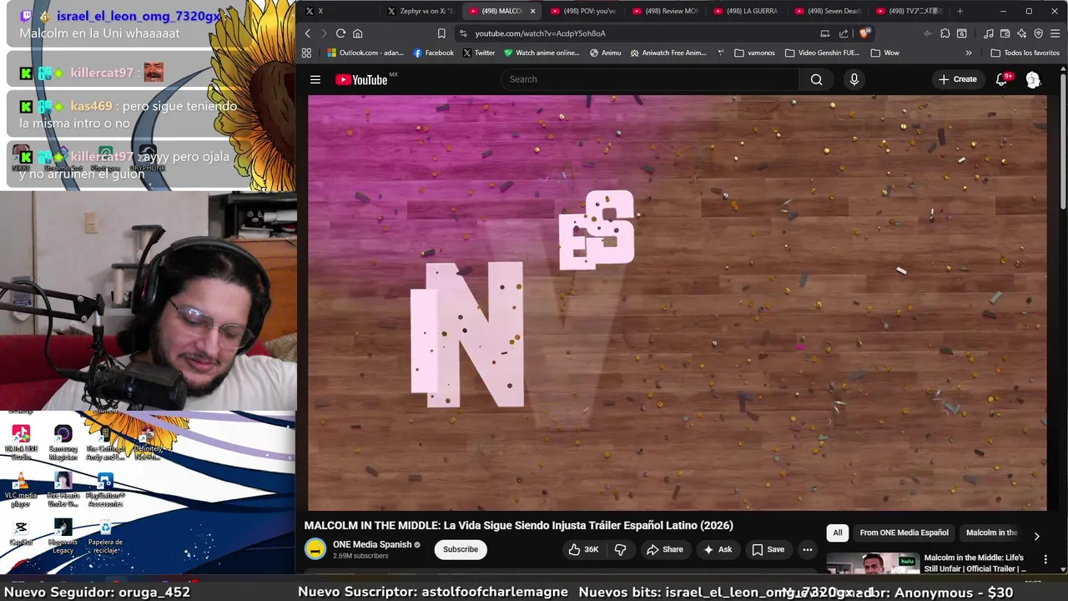Open the three-dot more actions under video
Screen dimensions: 1068x601
[x=807, y=549]
